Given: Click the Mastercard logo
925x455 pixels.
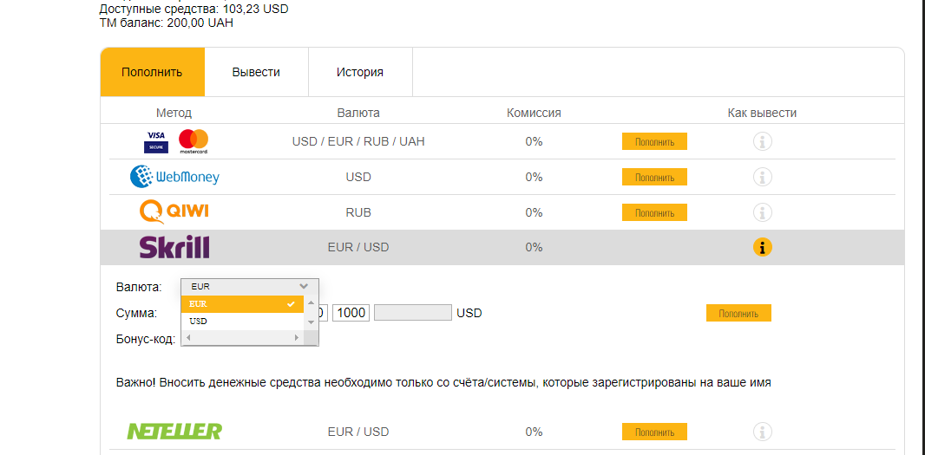Looking at the screenshot, I should pyautogui.click(x=194, y=142).
